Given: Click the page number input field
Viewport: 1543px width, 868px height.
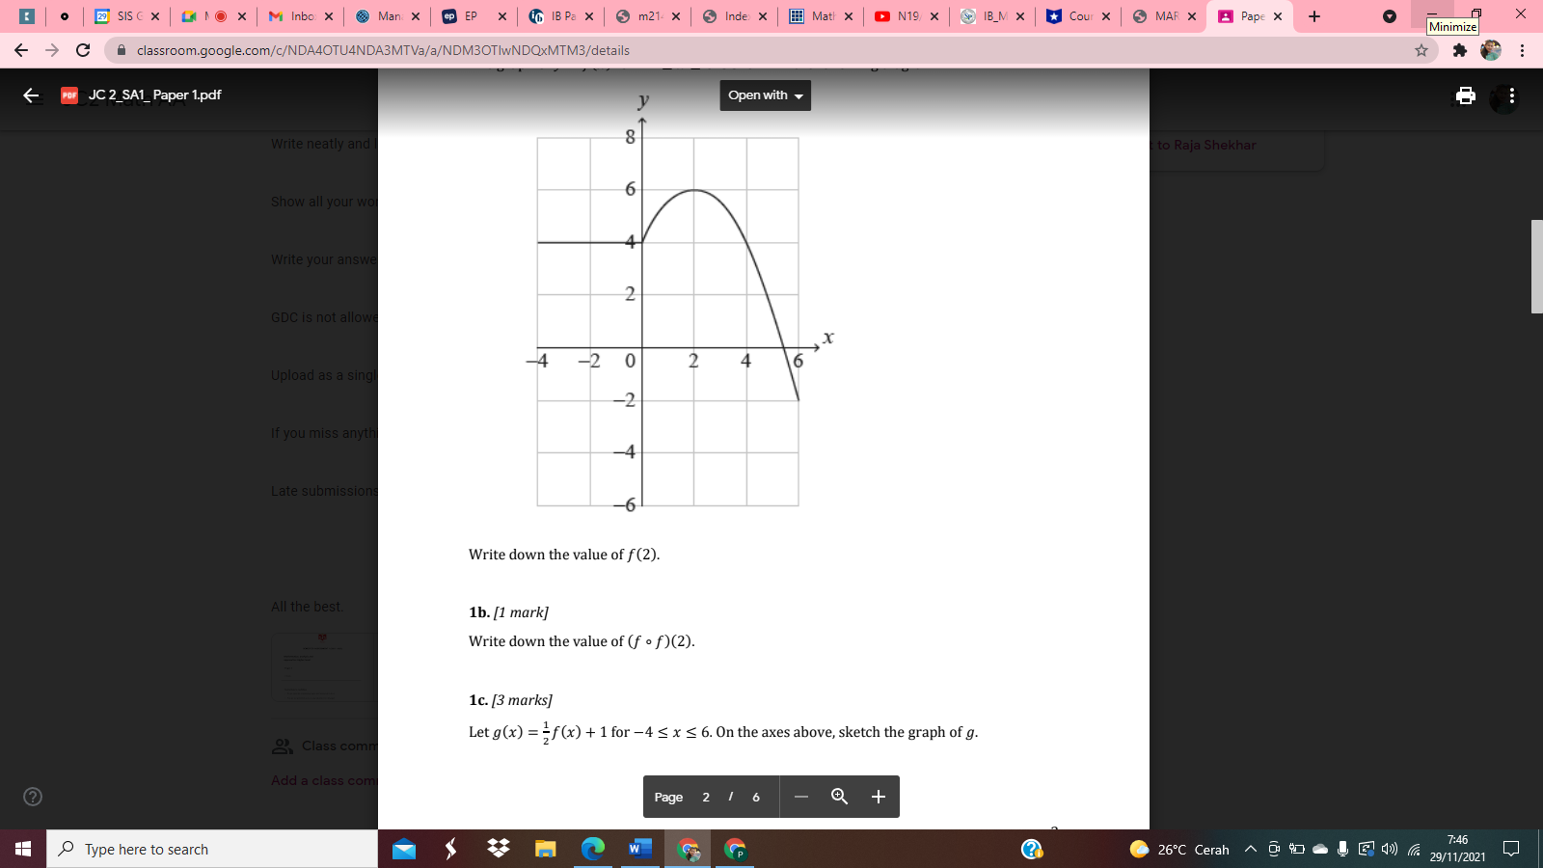Looking at the screenshot, I should point(705,797).
